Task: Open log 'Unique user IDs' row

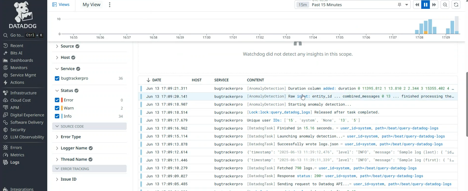Action: [x=298, y=120]
